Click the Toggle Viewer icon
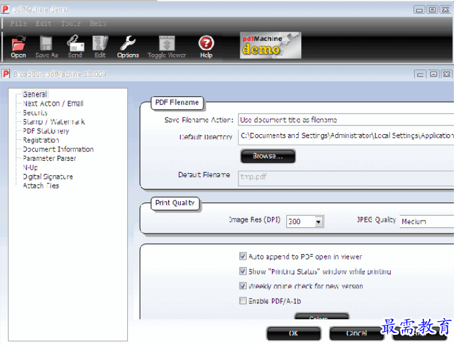 click(x=166, y=43)
